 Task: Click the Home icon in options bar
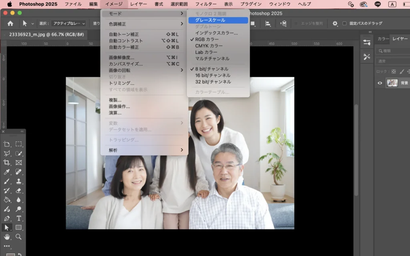point(10,24)
